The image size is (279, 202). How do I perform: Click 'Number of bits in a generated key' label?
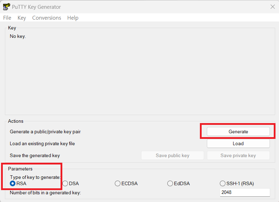click(x=46, y=193)
